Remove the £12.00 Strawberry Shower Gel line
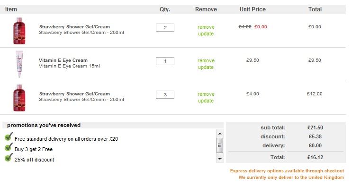352x195 pixels. click(x=206, y=94)
